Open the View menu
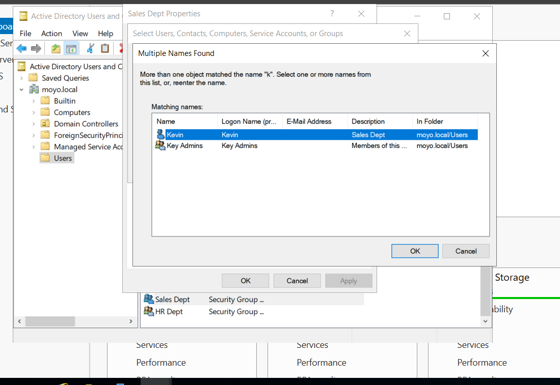 (80, 34)
